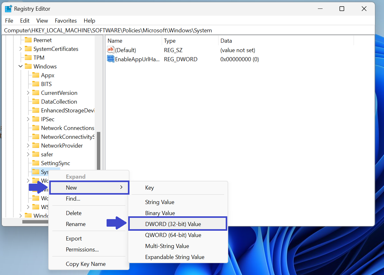Screen dimensions: 384x275
Task: Select the EnableAppUrlHa DWORD value icon
Action: (x=111, y=59)
